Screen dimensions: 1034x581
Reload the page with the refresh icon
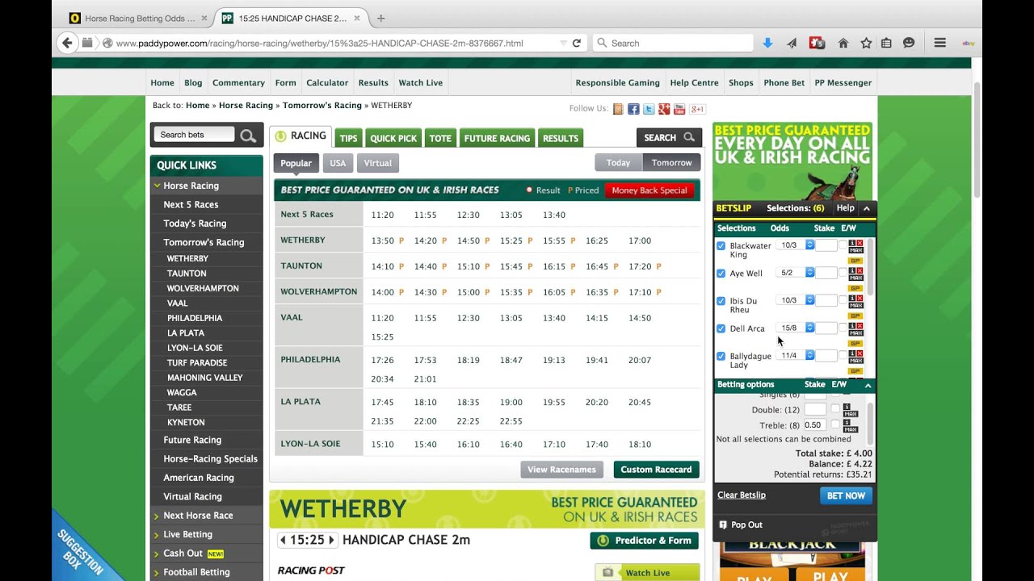point(576,43)
